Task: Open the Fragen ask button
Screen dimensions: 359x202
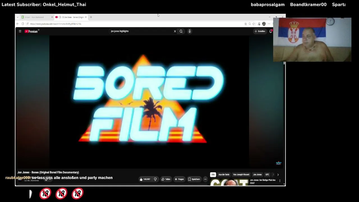Action: 179,179
